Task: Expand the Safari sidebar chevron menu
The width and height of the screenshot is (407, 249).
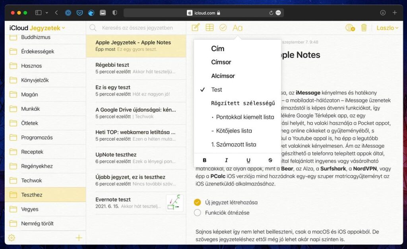Action: click(x=47, y=13)
